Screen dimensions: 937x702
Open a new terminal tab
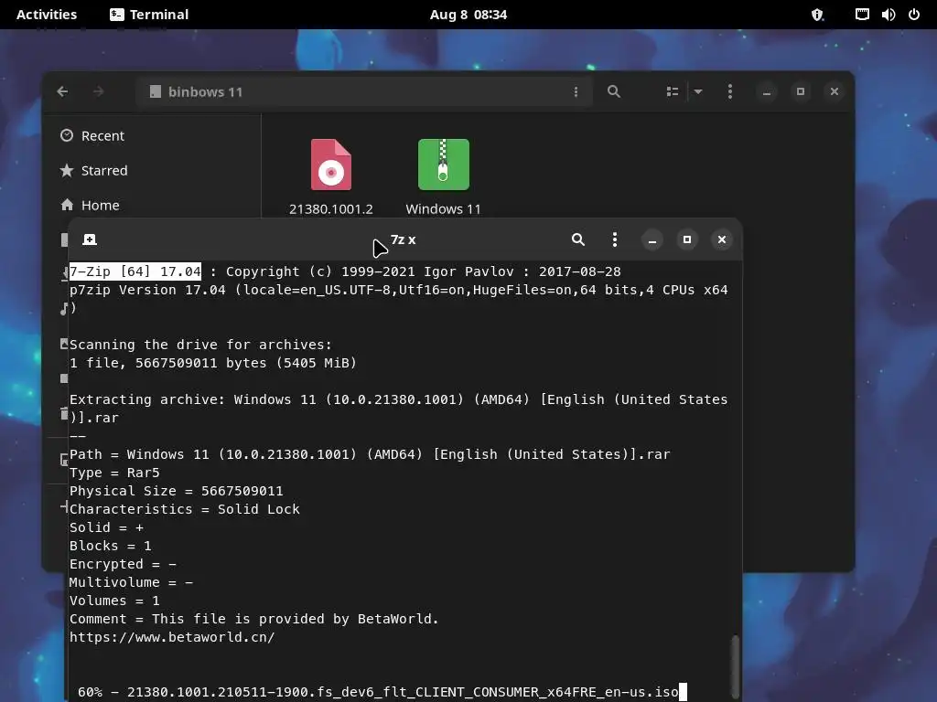[x=90, y=239]
